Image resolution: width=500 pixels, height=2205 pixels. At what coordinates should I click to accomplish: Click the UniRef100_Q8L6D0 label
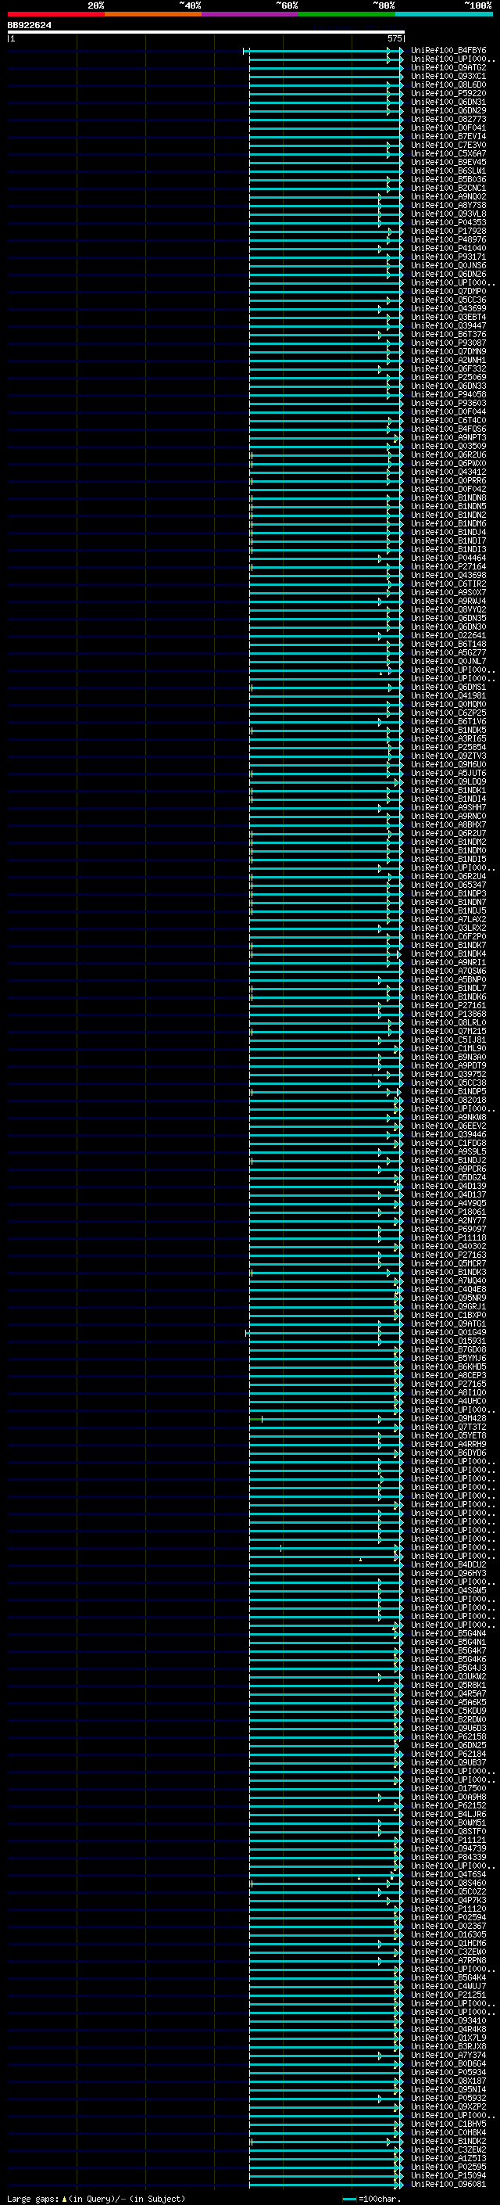click(x=448, y=84)
